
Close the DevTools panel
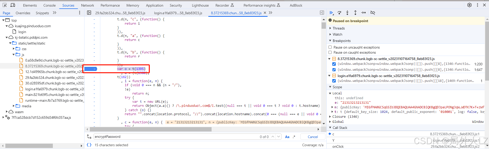[x=484, y=5]
